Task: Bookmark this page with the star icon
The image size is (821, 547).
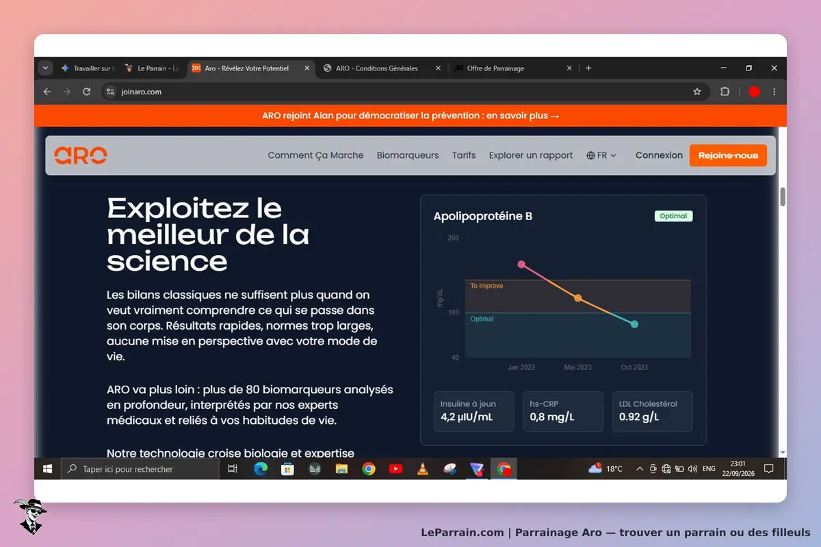Action: (x=697, y=92)
